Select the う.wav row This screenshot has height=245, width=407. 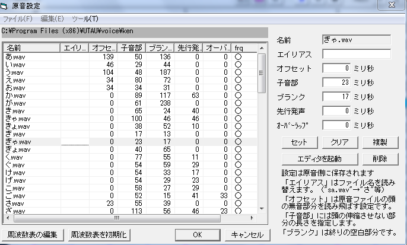[x=131, y=72]
